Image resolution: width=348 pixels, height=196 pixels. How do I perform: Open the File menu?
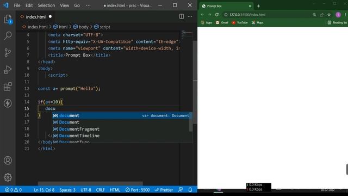coord(17,5)
